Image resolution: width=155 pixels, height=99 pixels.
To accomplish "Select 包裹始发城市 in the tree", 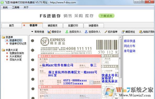I will 17,53.
